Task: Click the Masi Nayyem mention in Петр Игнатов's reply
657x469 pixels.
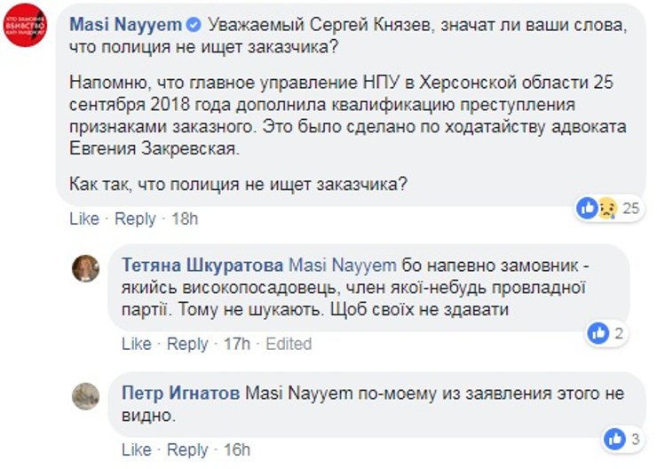Action: tap(289, 393)
